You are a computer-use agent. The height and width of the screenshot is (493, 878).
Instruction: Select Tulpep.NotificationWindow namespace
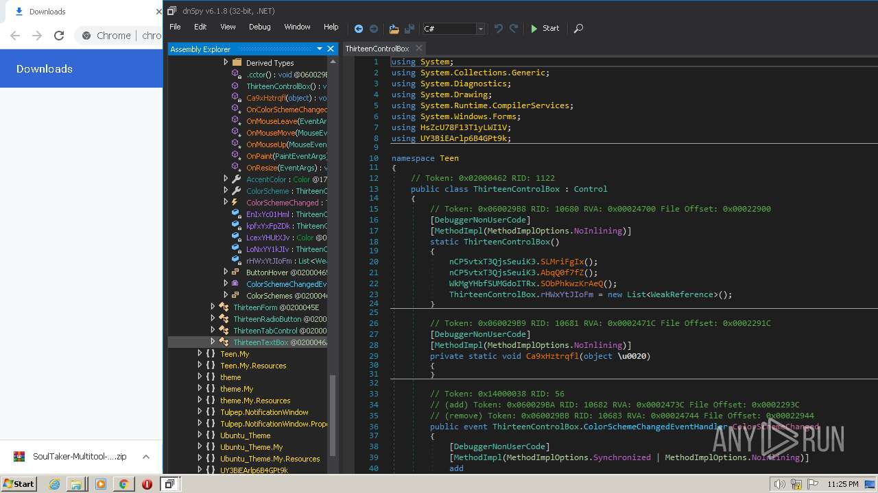point(264,412)
